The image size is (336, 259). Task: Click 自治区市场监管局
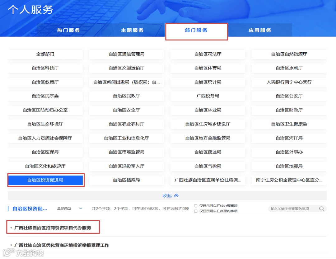126,152
